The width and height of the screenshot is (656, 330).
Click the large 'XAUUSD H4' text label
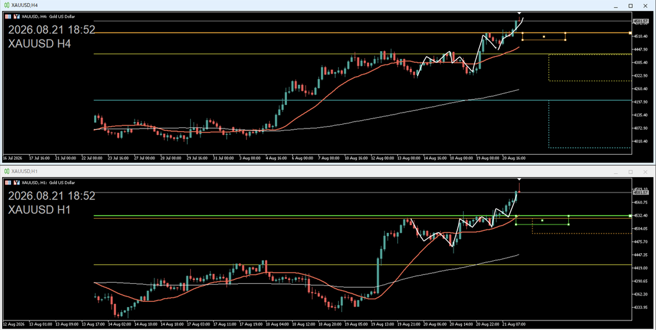point(39,43)
